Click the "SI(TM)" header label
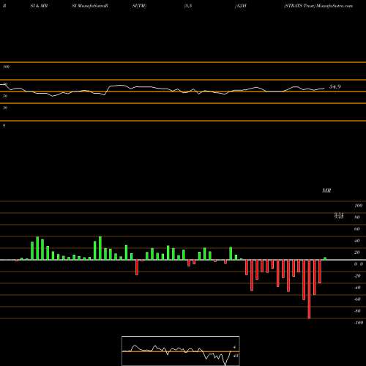 (139, 6)
